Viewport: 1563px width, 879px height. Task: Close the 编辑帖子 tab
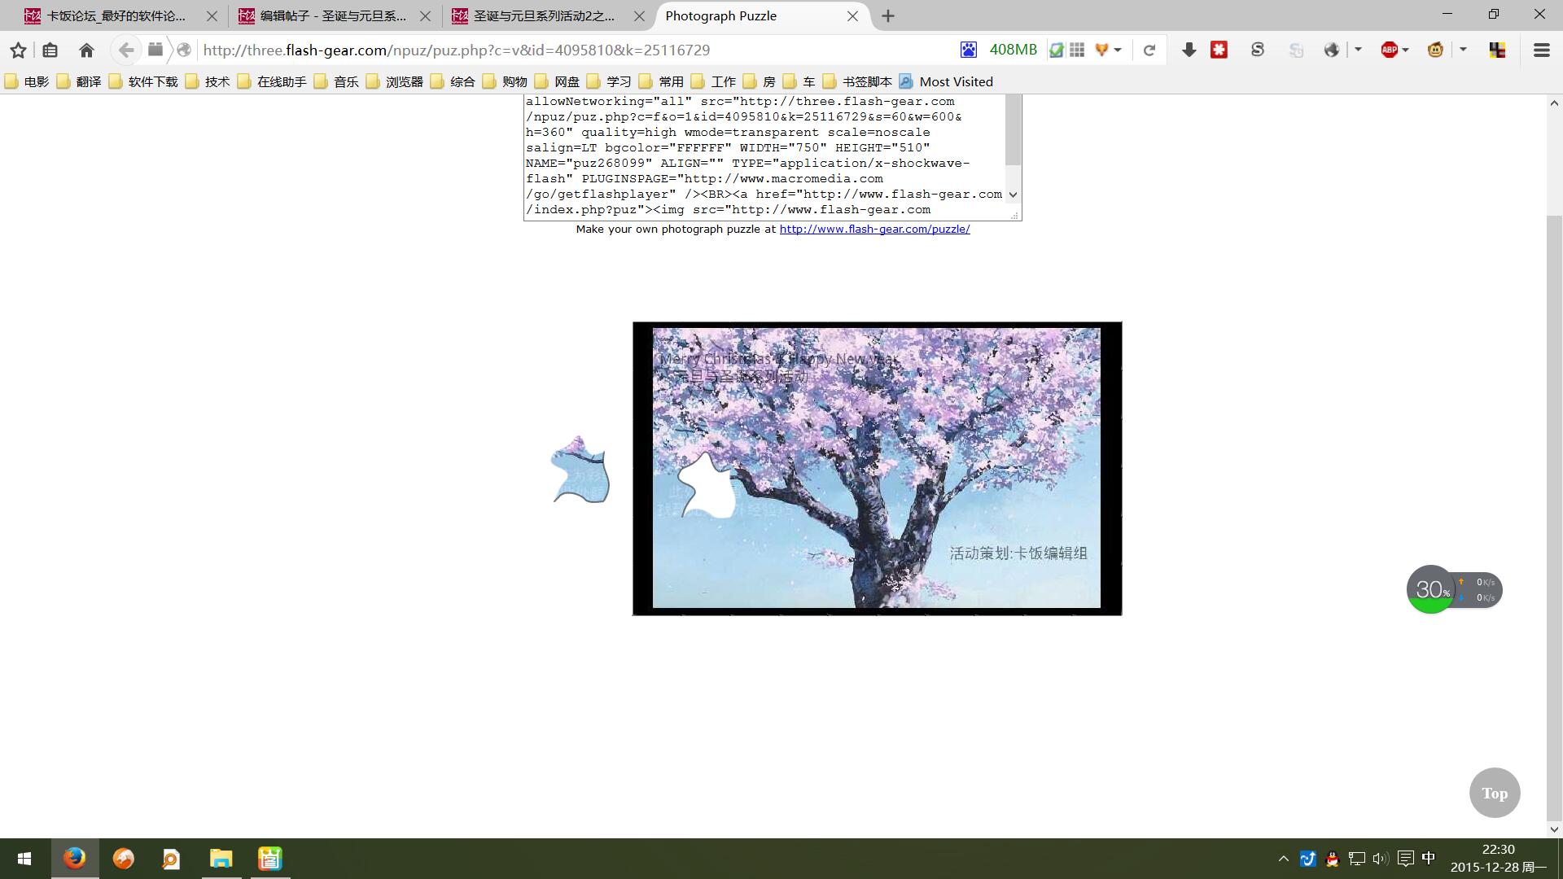425,16
